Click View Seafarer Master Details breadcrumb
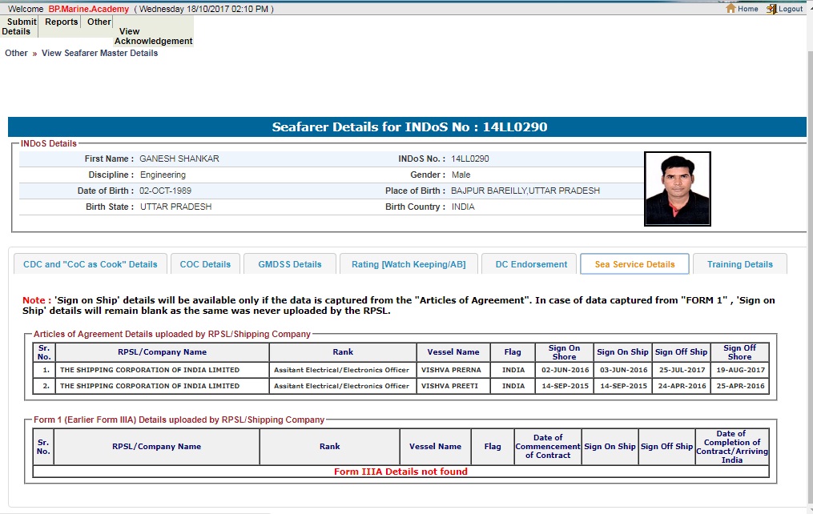The height and width of the screenshot is (514, 813). (99, 54)
